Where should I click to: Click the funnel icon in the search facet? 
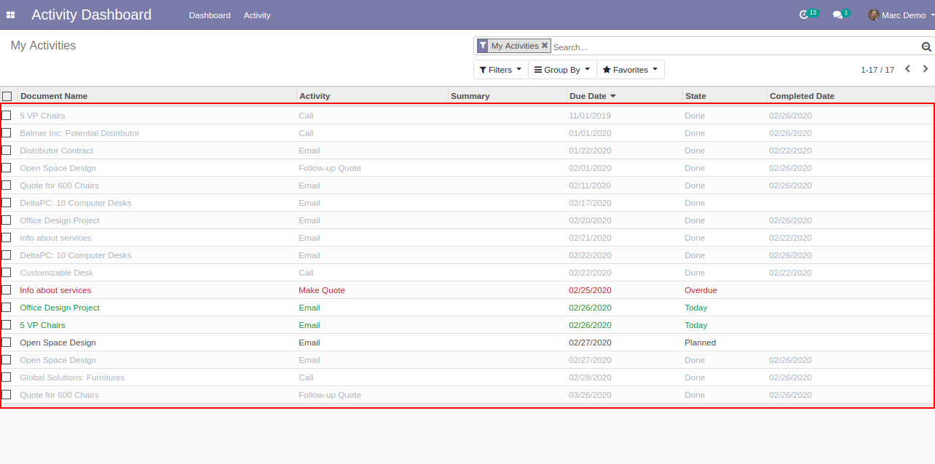point(483,46)
